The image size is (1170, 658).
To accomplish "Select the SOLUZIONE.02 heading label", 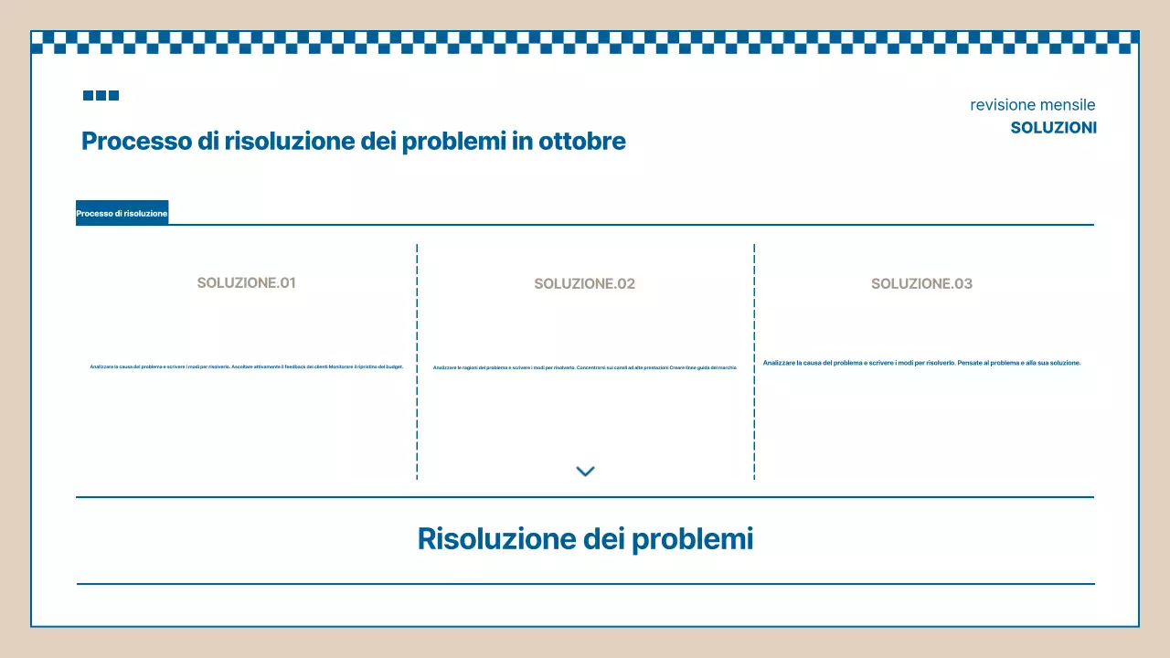I will [584, 283].
